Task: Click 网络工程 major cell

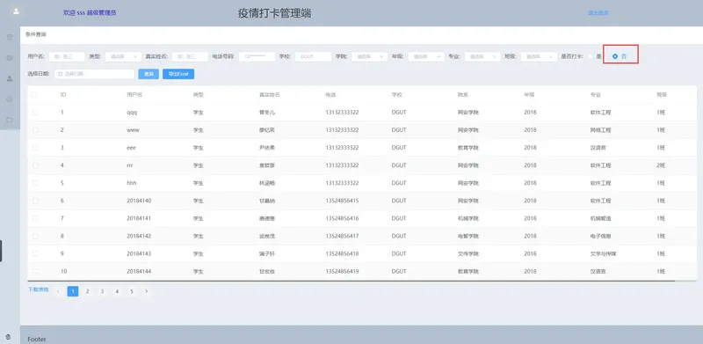Action: coord(600,130)
